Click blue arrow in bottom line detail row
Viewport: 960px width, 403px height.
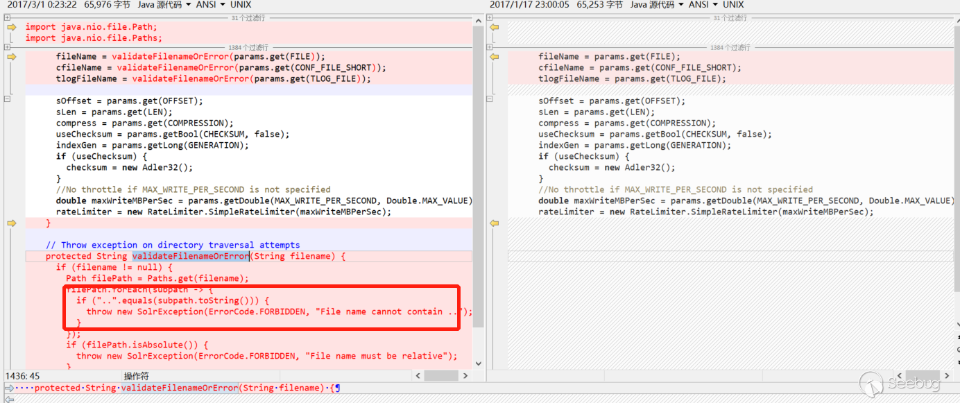coord(9,388)
